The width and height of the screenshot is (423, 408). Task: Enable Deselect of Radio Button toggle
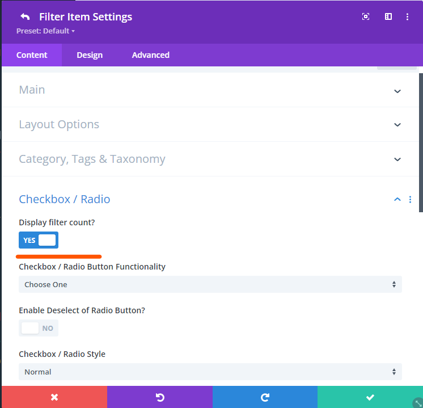pyautogui.click(x=39, y=328)
